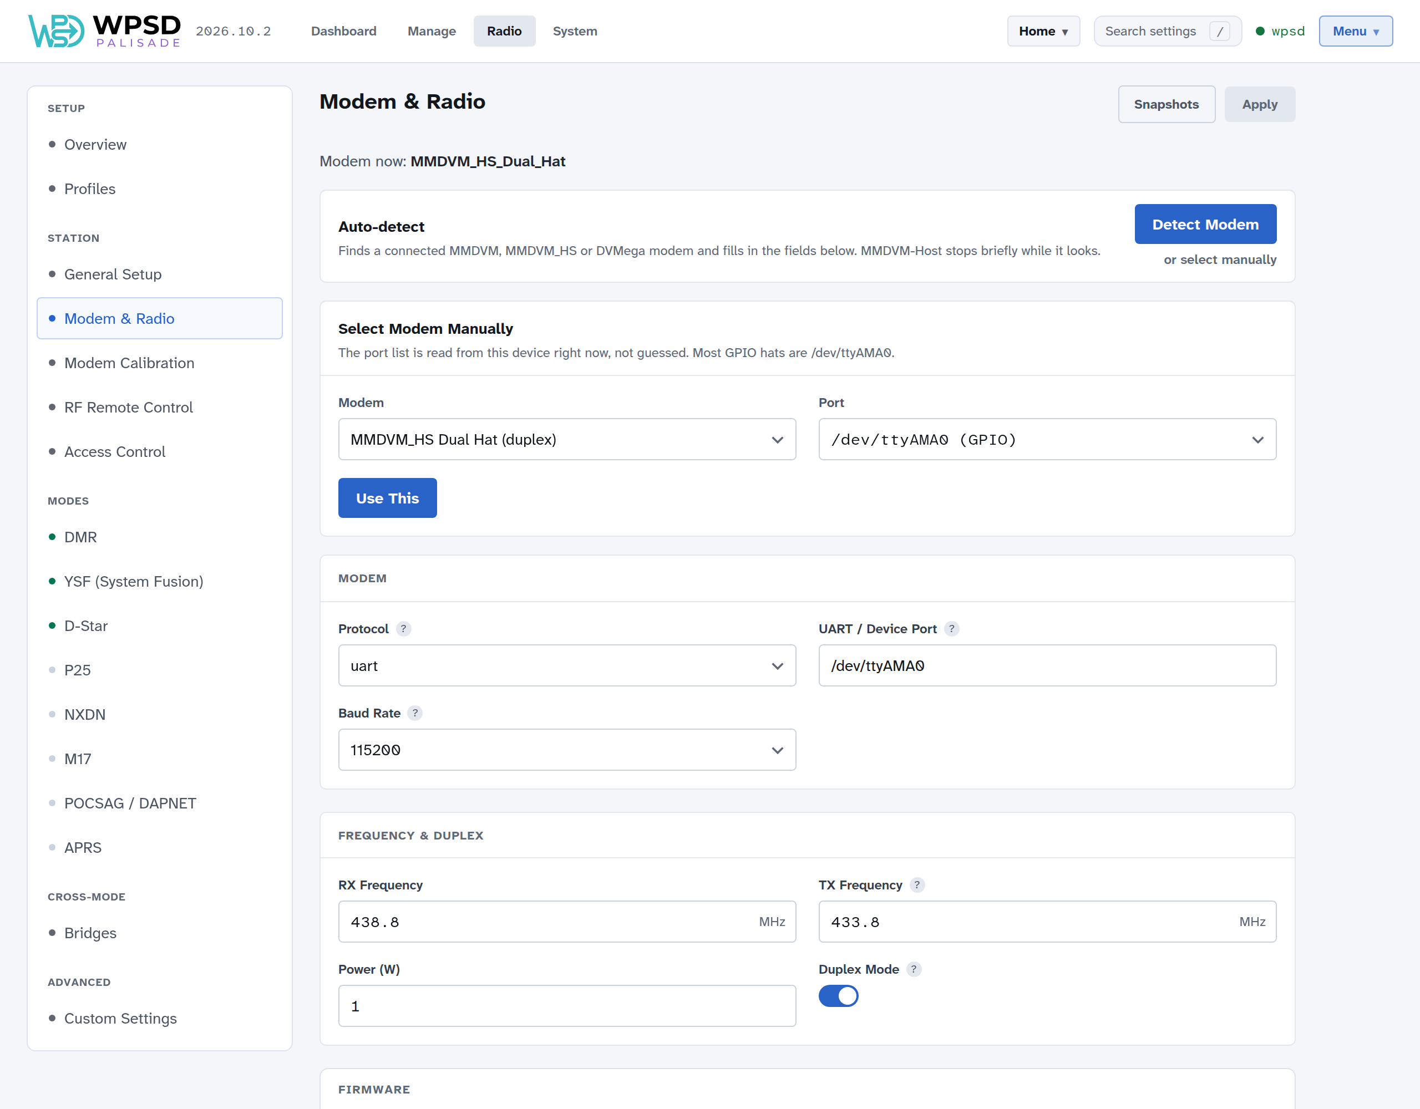Open DMR mode settings
Screen dimensions: 1420x1109
point(160,537)
